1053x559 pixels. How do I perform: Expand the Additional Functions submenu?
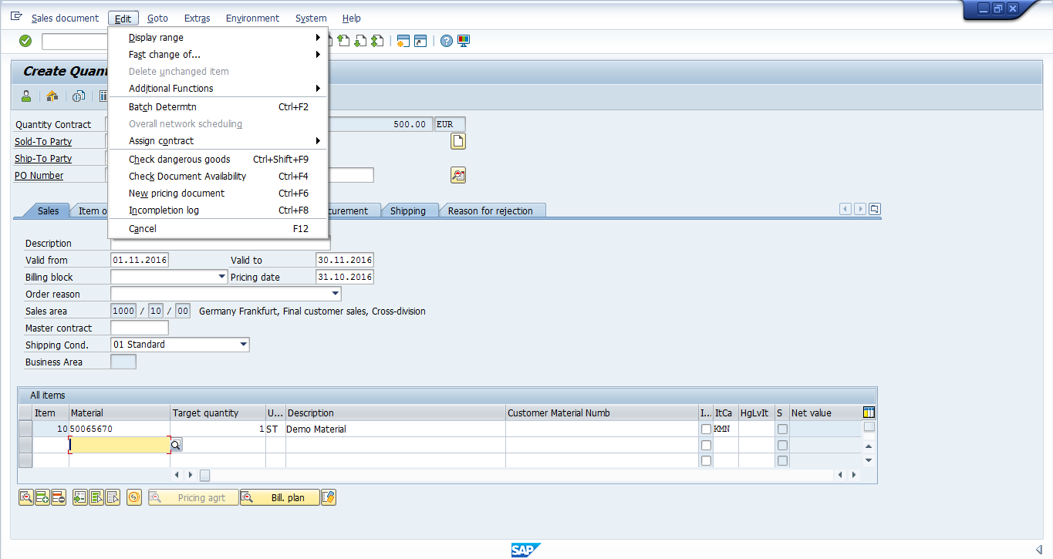[x=218, y=89]
